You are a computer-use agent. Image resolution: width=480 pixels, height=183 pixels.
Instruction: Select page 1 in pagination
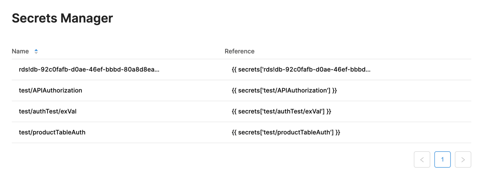tap(442, 160)
